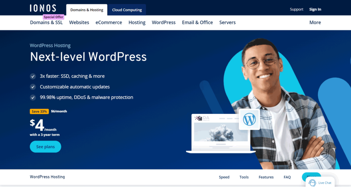This screenshot has width=351, height=187.
Task: Jump to the Tools section
Action: [x=244, y=177]
